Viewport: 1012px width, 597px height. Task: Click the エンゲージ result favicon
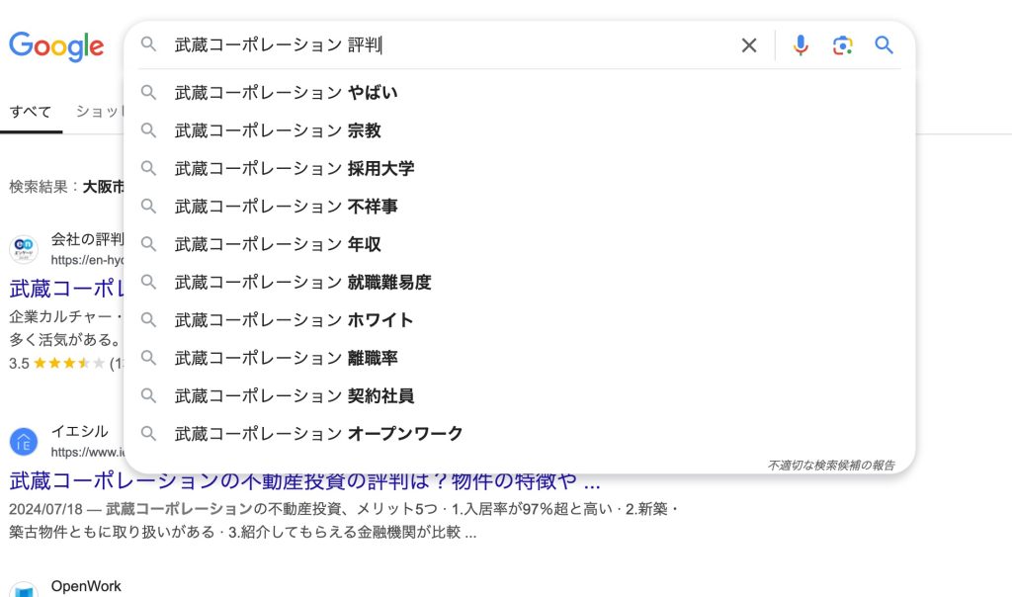click(24, 250)
